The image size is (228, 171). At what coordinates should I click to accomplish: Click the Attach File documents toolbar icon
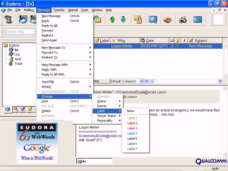tap(138, 19)
